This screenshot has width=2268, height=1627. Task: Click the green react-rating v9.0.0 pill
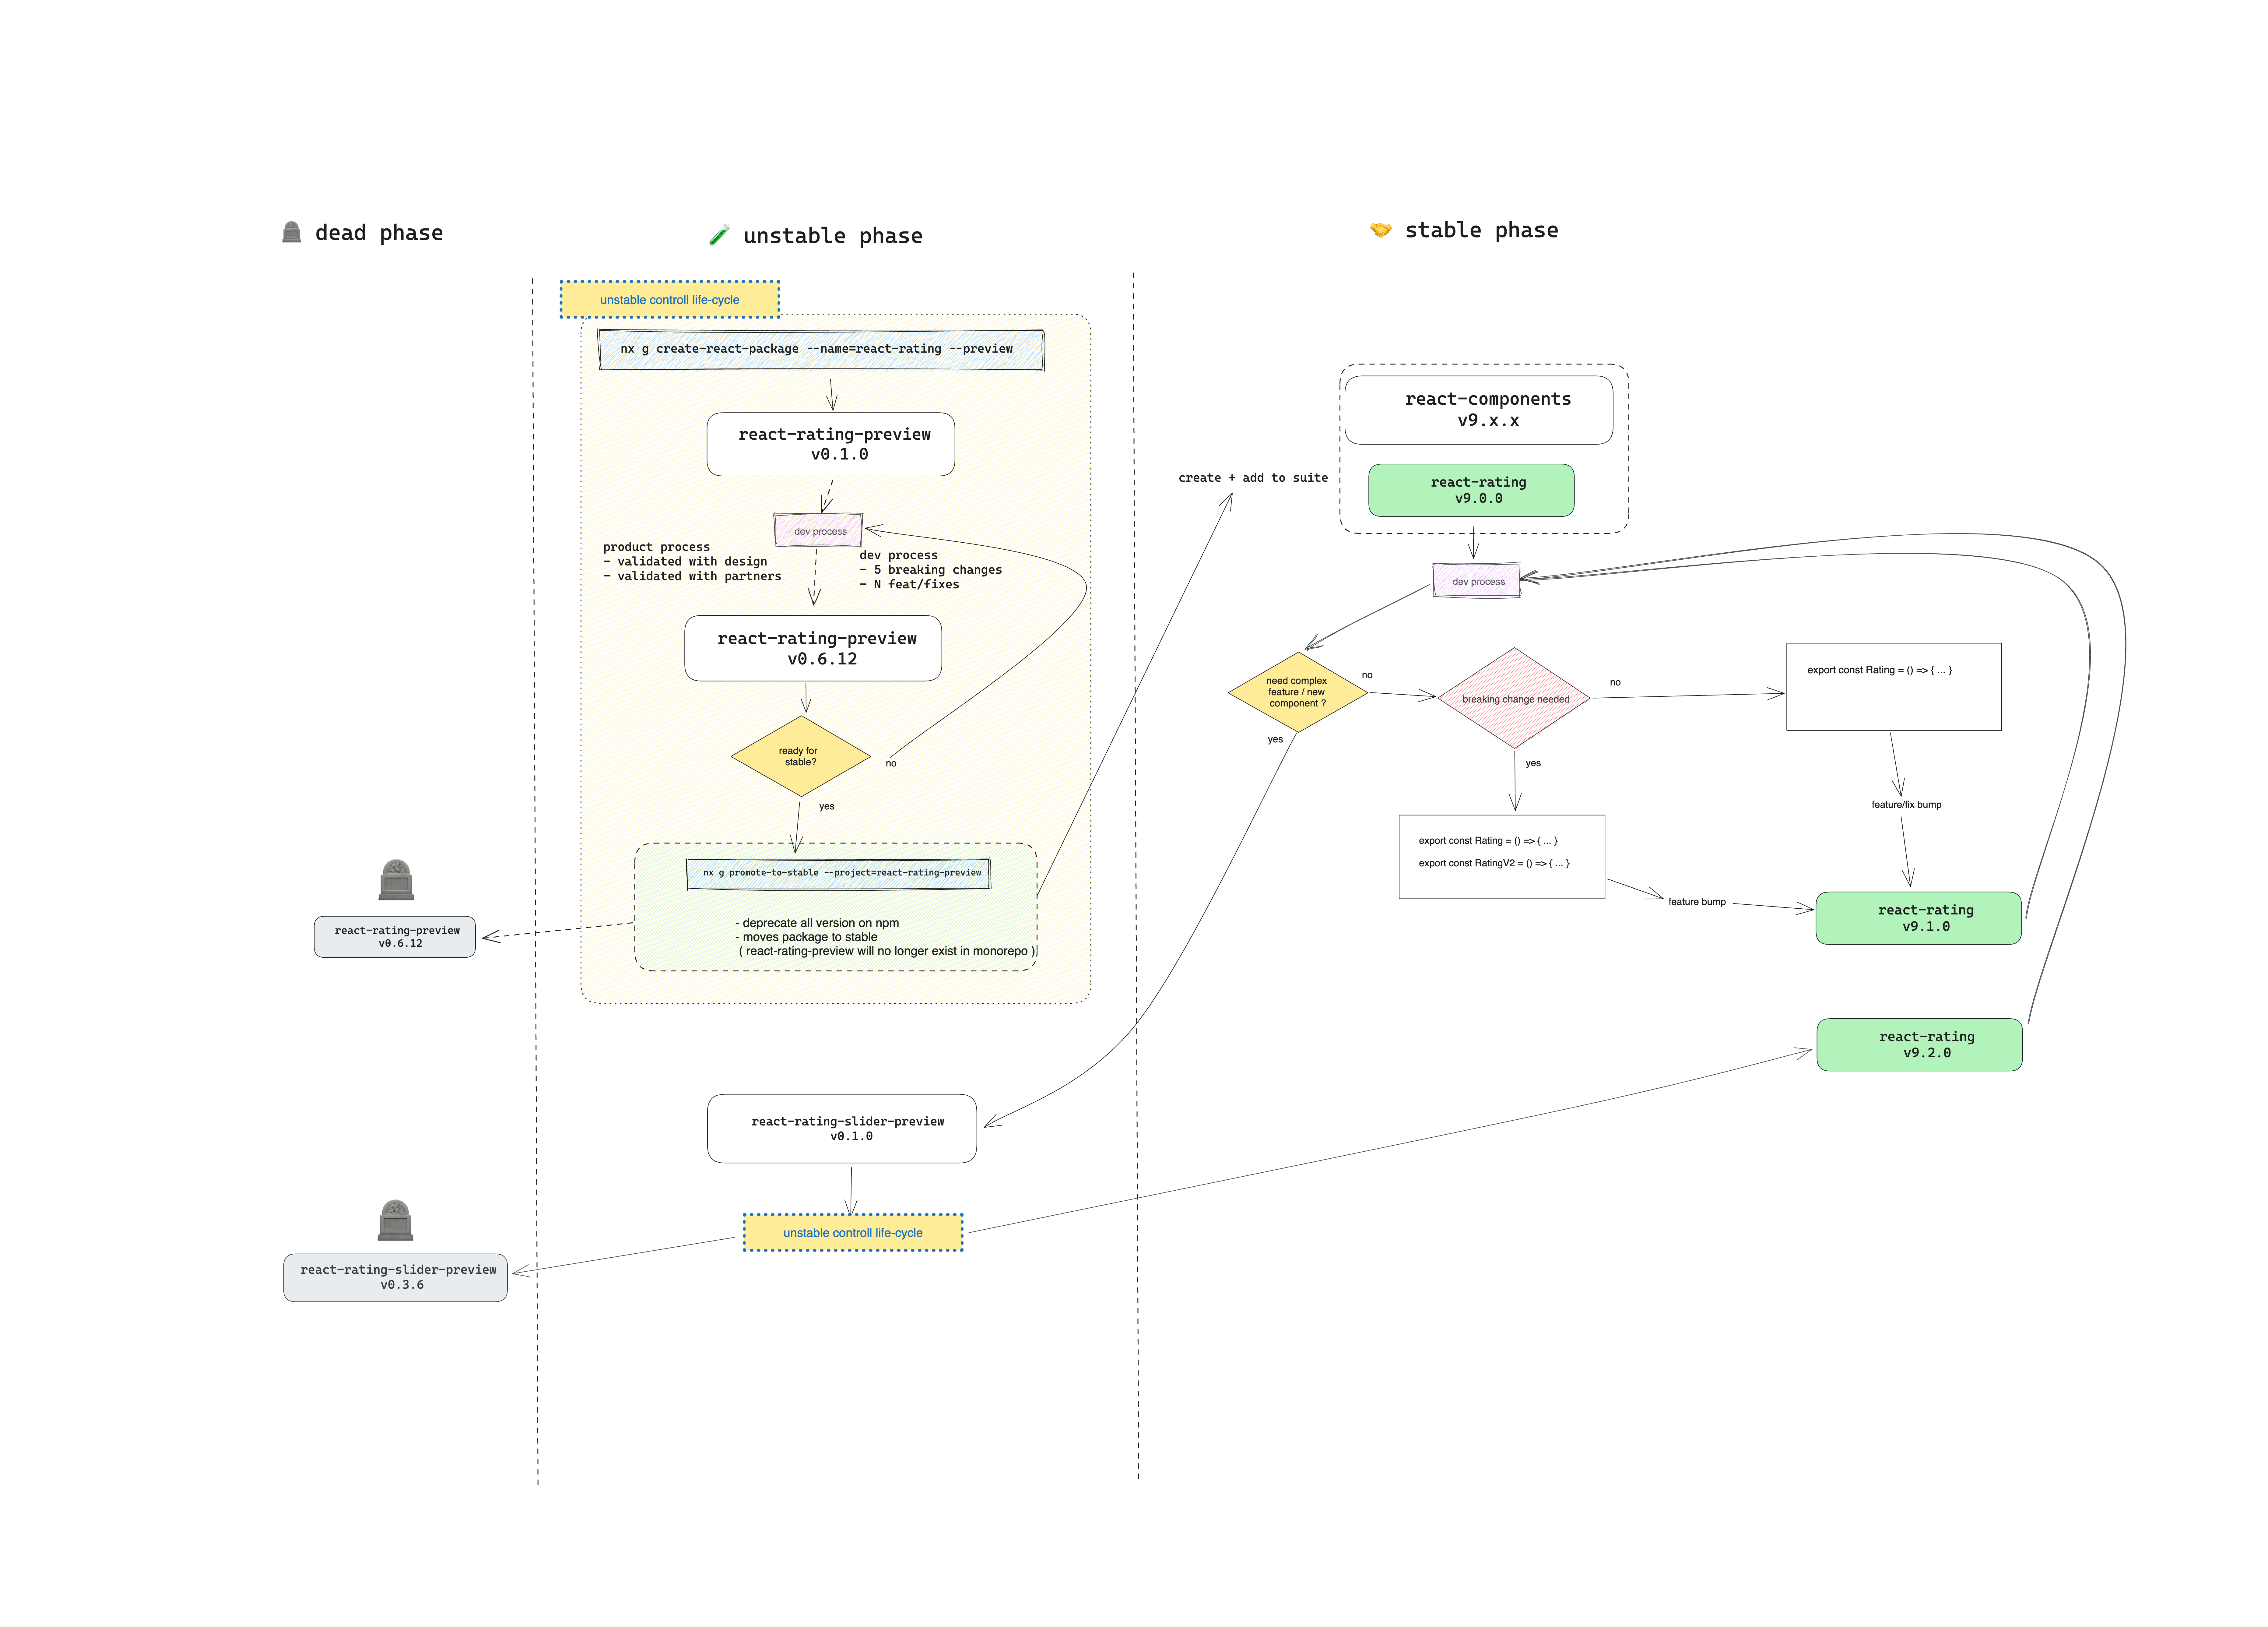click(x=1472, y=490)
